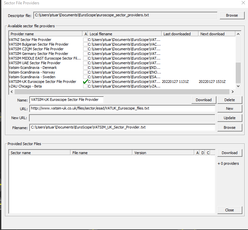Enable the VATNZ Sector File Provider checkbox
This screenshot has height=230, width=248.
pos(85,40)
